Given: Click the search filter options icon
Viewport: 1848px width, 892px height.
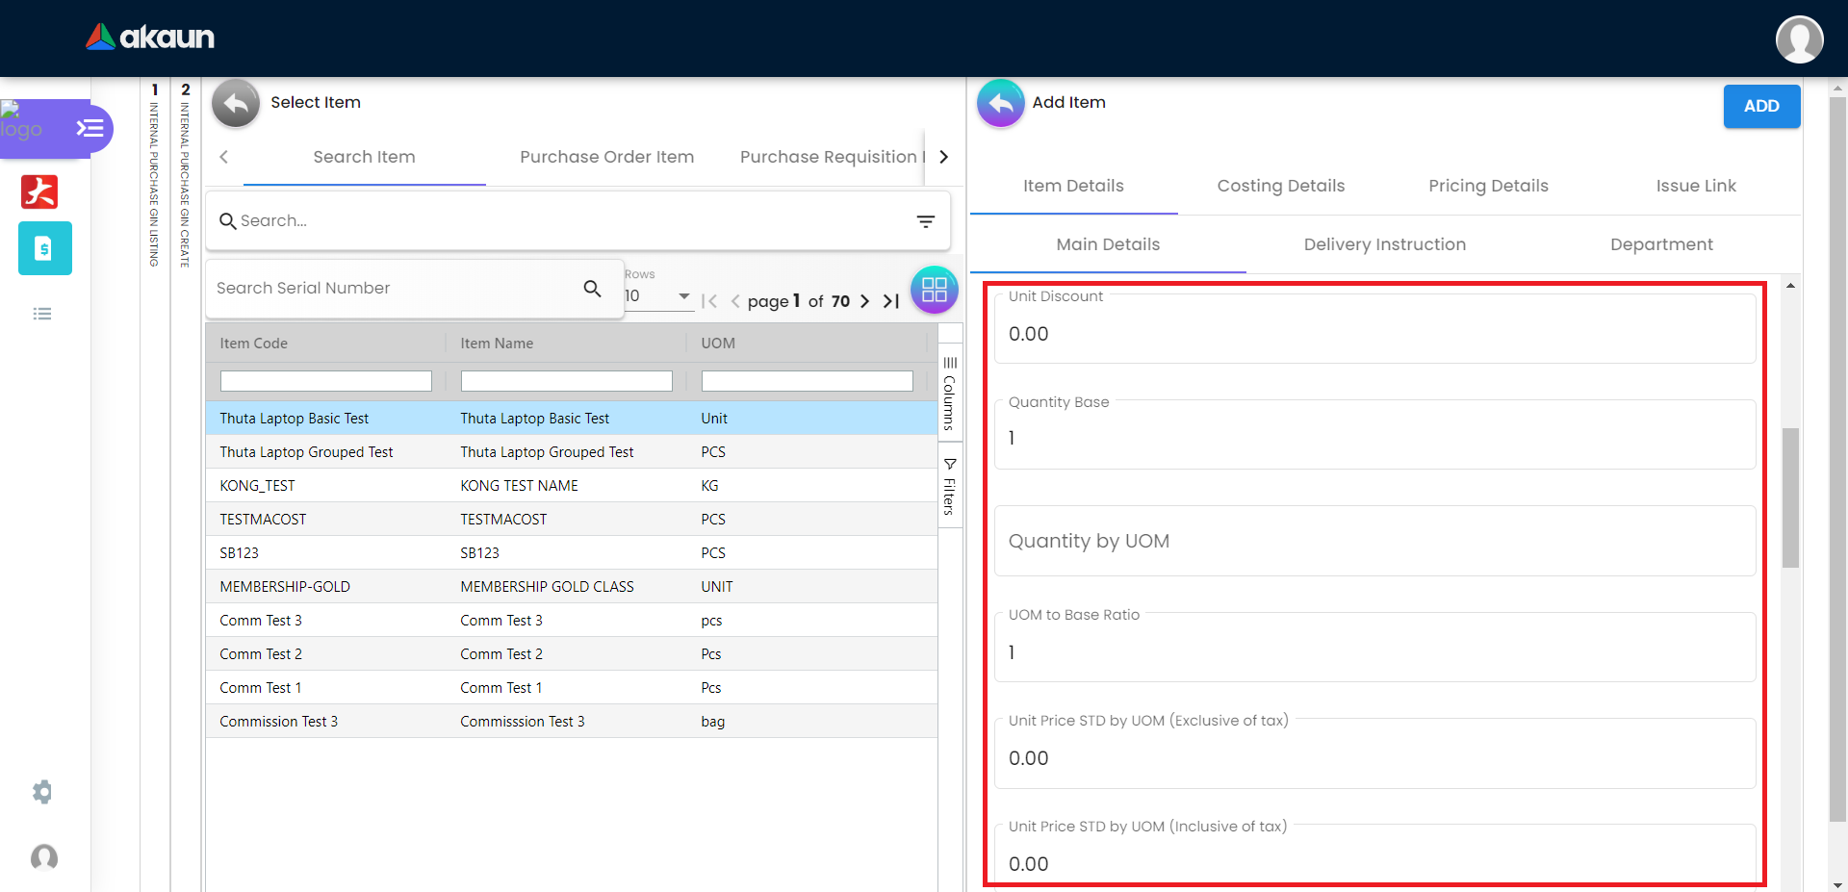Looking at the screenshot, I should click(925, 221).
